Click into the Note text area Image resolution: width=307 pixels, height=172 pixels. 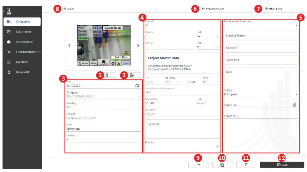click(261, 77)
